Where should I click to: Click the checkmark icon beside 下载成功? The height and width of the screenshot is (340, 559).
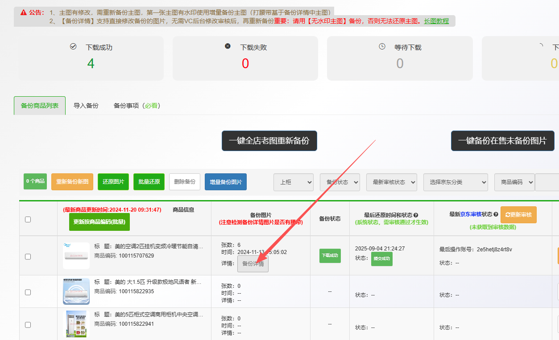(x=73, y=46)
